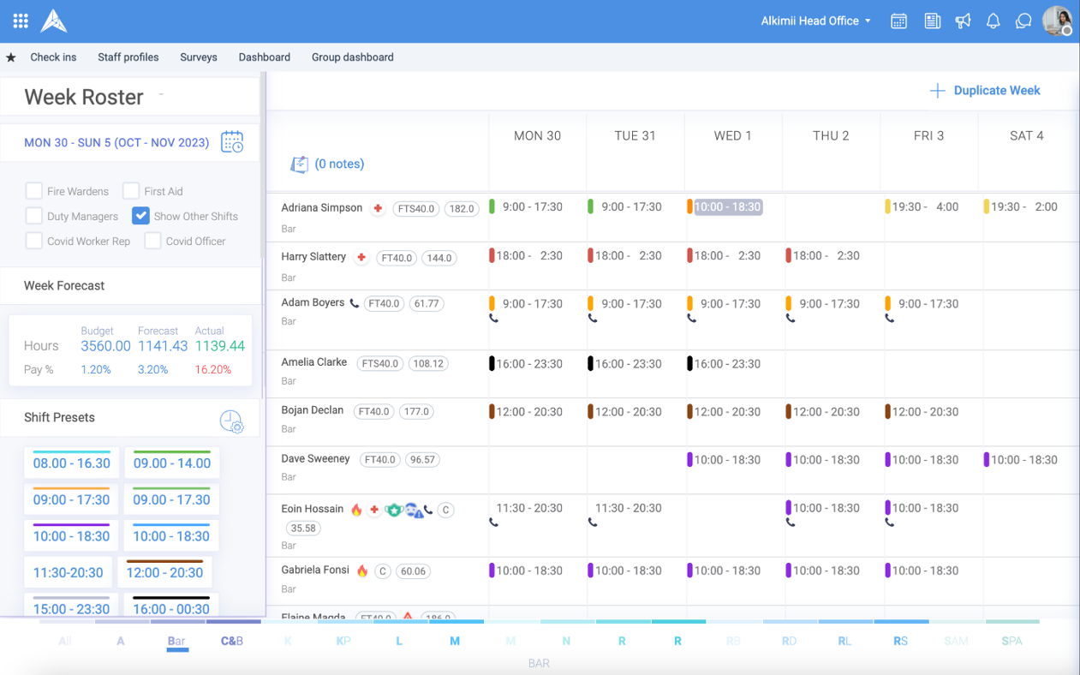Tick the Covid Officer checkbox

click(x=152, y=241)
